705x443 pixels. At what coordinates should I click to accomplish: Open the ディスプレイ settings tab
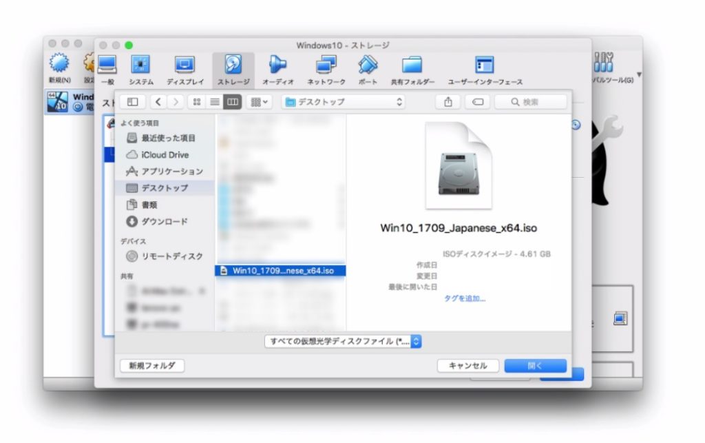[x=185, y=70]
